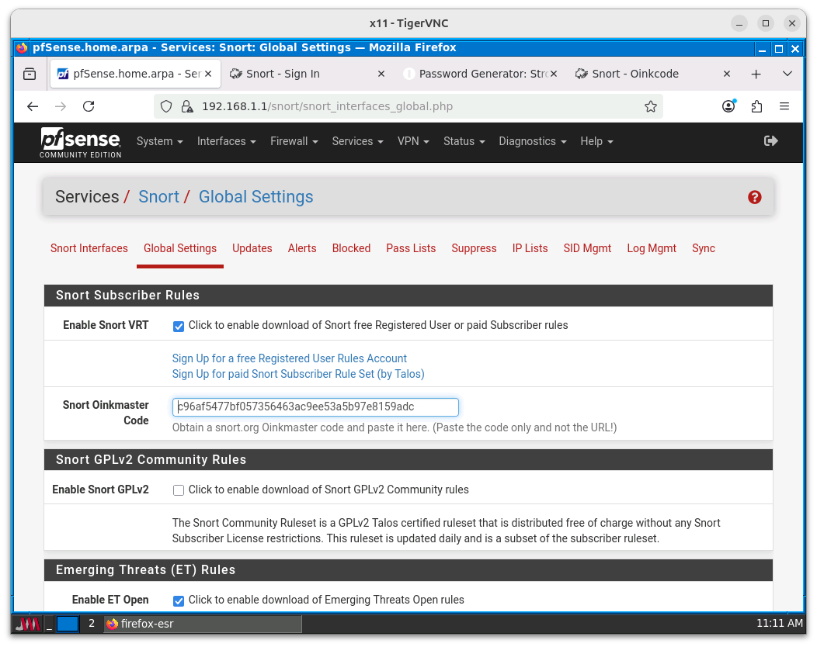Select the Global Settings tab
817x647 pixels.
point(180,248)
